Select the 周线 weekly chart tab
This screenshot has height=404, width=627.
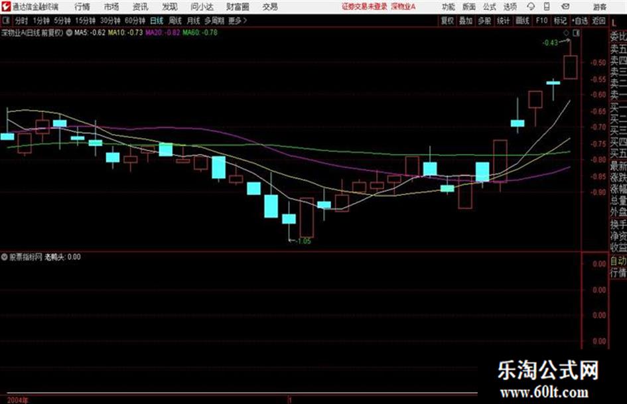pyautogui.click(x=175, y=21)
